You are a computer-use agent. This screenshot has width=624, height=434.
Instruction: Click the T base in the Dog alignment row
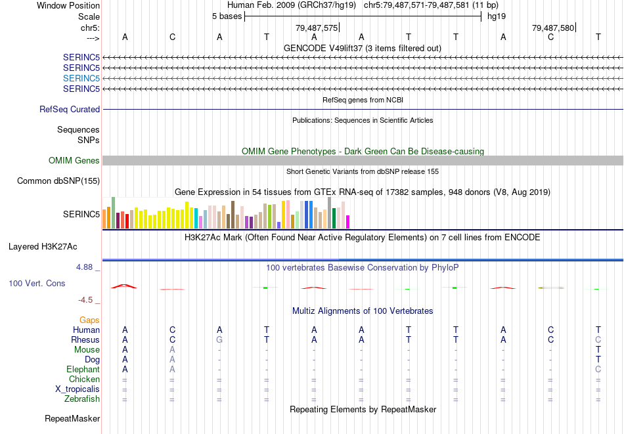(598, 360)
